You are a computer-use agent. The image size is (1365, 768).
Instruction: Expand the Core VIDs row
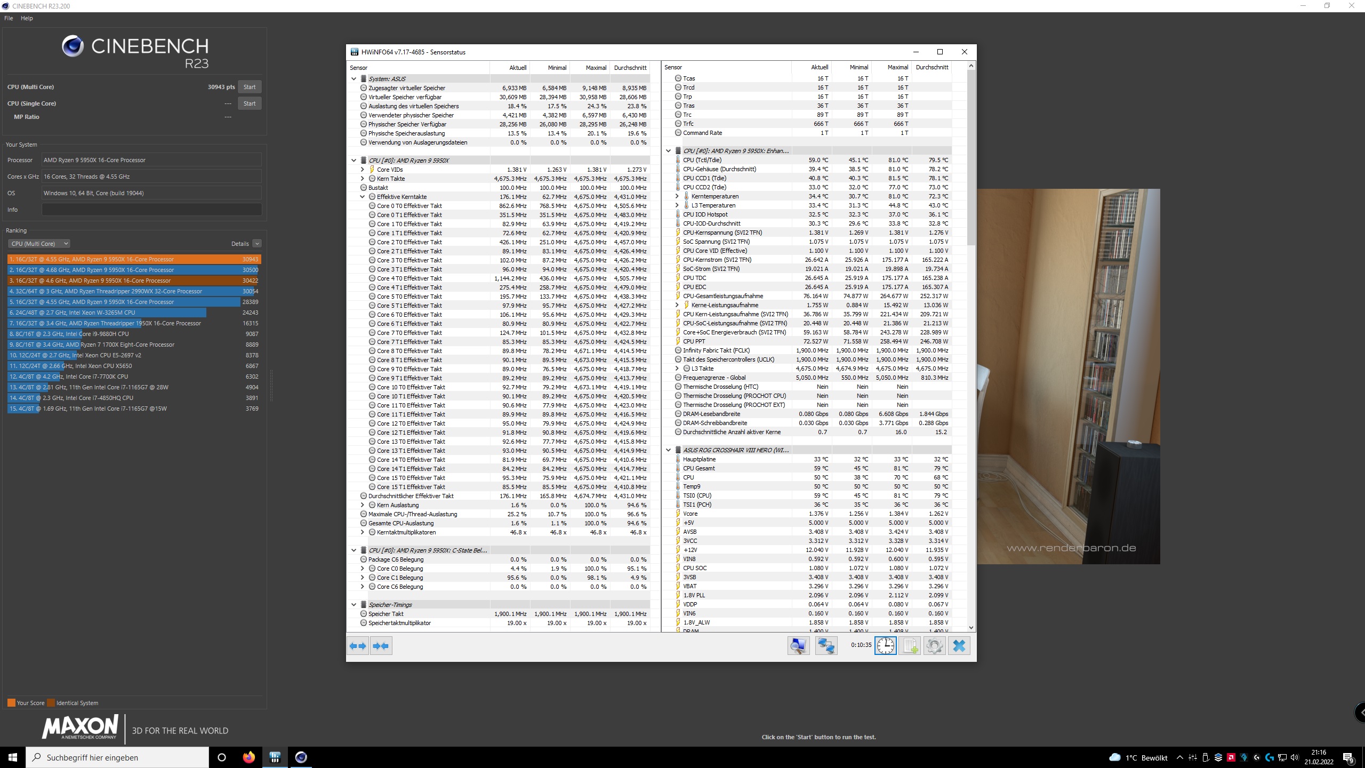pos(363,170)
